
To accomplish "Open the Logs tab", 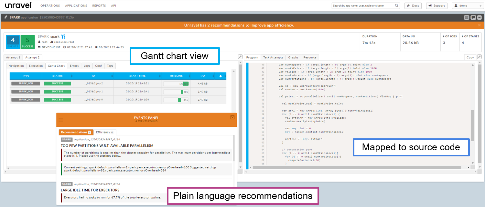I will pyautogui.click(x=87, y=66).
